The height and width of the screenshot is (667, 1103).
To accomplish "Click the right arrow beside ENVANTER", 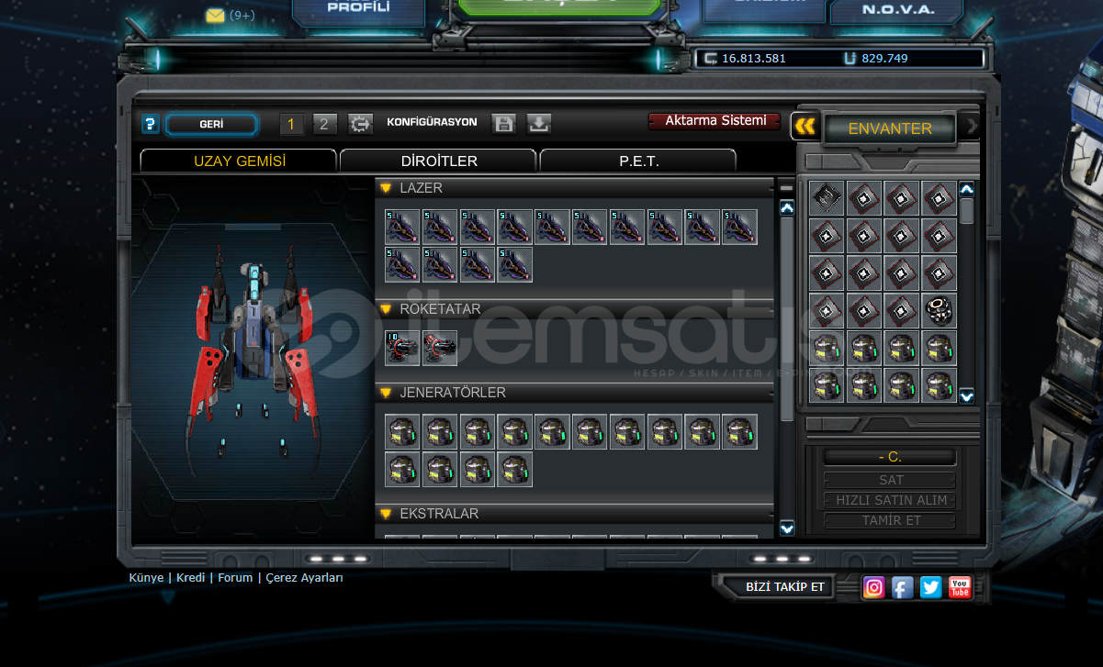I will [972, 127].
